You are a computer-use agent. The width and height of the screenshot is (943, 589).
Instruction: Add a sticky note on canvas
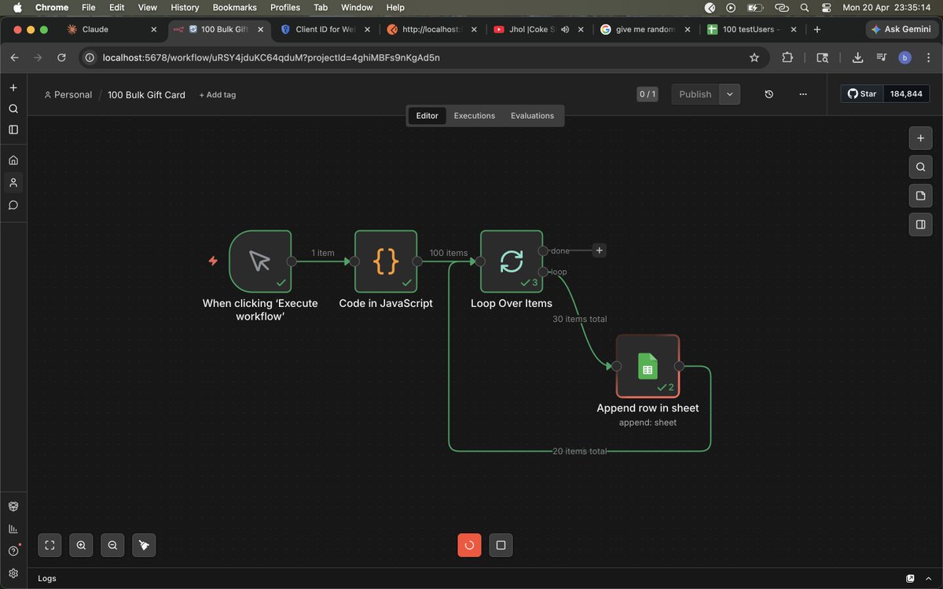(920, 196)
